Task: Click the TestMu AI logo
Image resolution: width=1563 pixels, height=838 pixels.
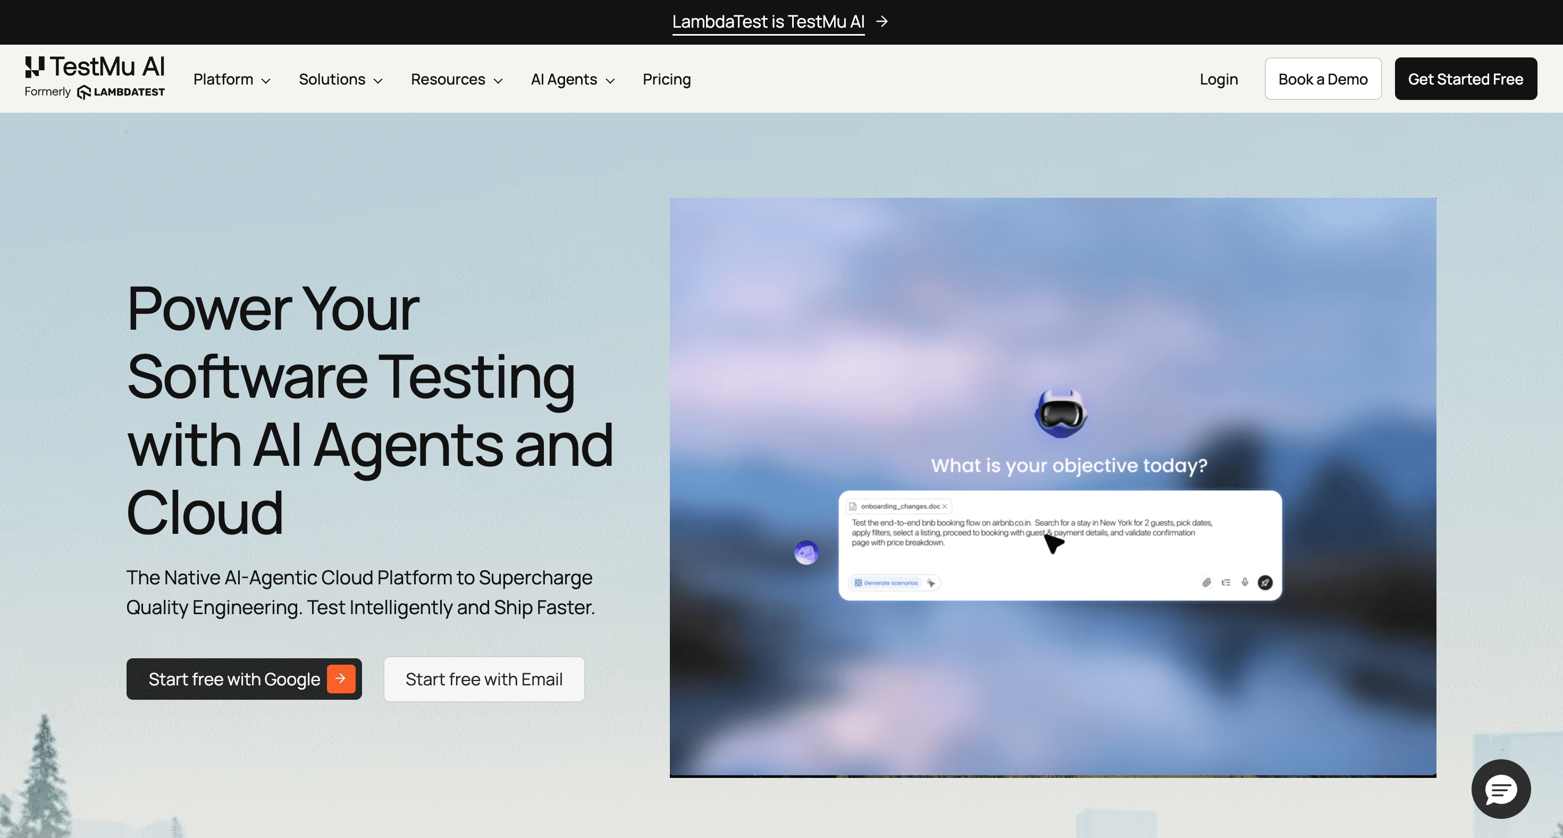Action: click(x=95, y=68)
